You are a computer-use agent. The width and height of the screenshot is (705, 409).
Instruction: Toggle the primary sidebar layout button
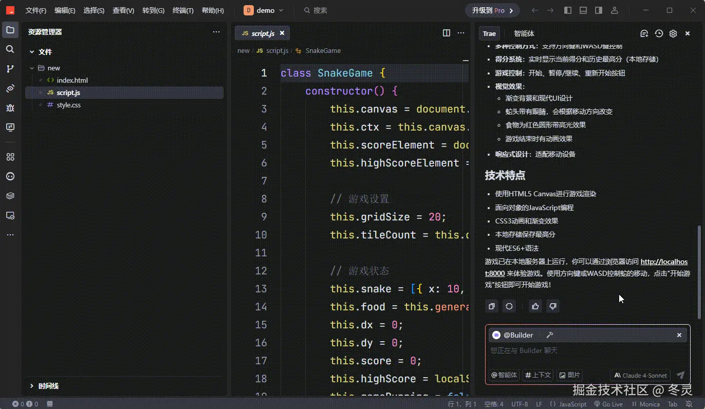[x=568, y=10]
